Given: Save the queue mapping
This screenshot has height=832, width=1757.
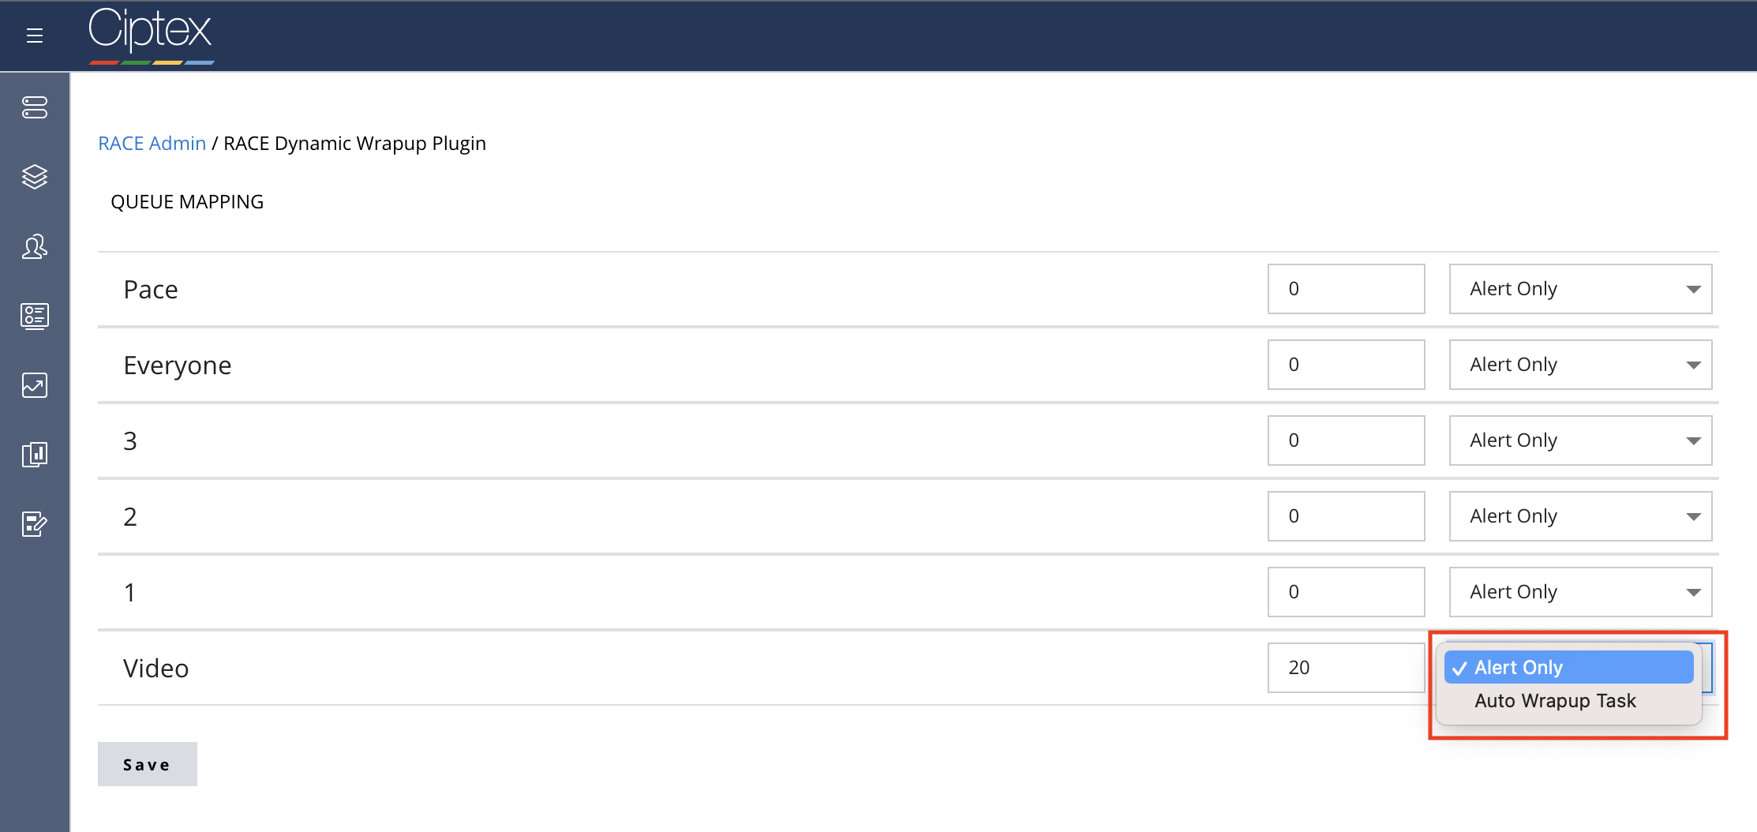Looking at the screenshot, I should pyautogui.click(x=148, y=764).
